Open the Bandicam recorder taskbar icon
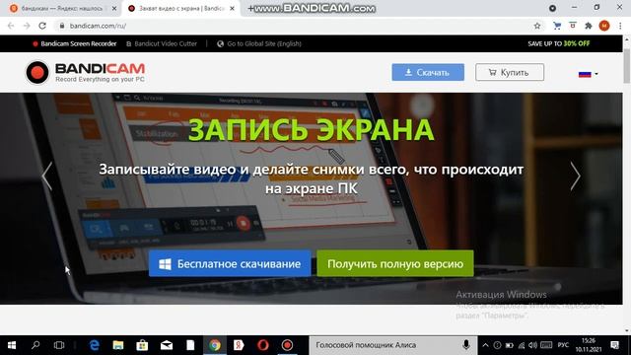The height and width of the screenshot is (355, 631). (x=287, y=345)
